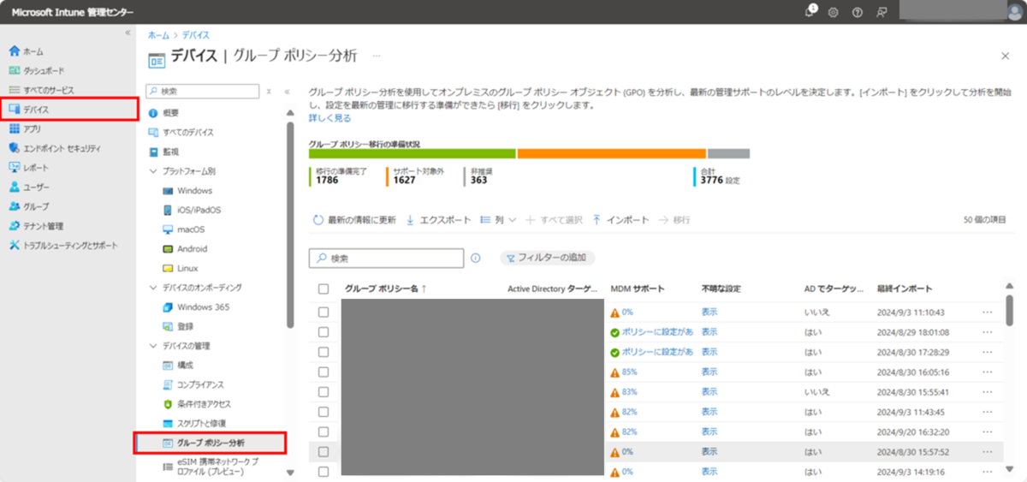1027x482 pixels.
Task: Click 最新の情報に更新 refresh button
Action: pos(354,220)
